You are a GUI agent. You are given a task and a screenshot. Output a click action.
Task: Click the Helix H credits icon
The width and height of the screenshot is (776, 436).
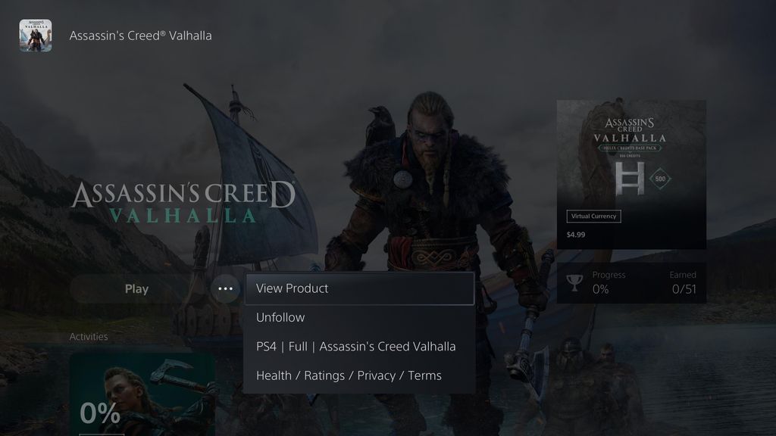coord(630,178)
